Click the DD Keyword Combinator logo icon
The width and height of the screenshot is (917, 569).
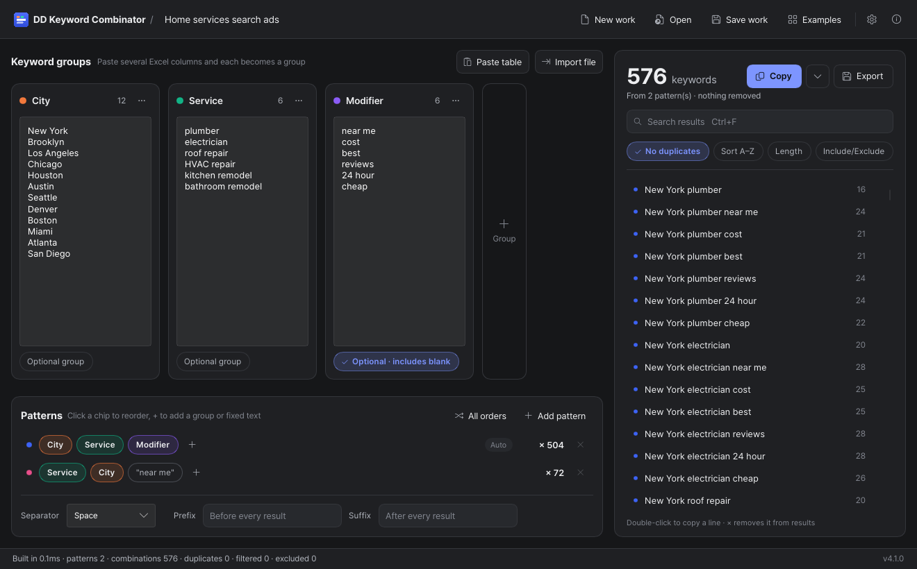[21, 19]
